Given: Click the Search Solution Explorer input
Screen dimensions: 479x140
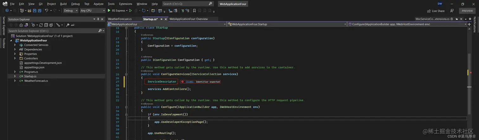Looking at the screenshot, I should [x=52, y=31].
